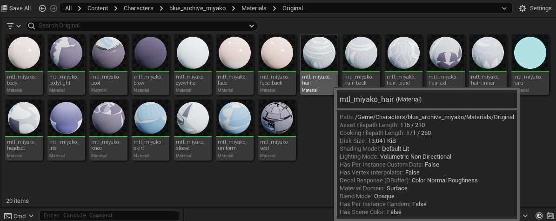556x221 pixels.
Task: Go back in folder history
Action: pyautogui.click(x=42, y=8)
